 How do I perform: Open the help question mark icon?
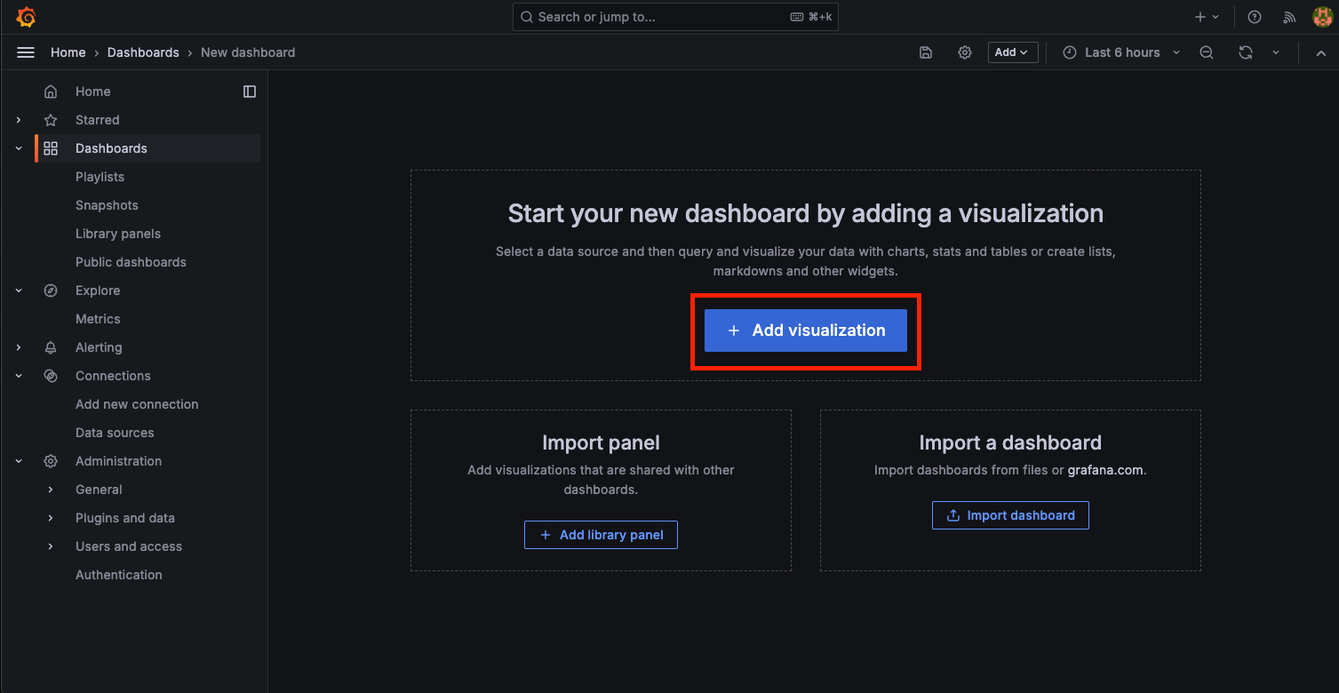[1255, 17]
